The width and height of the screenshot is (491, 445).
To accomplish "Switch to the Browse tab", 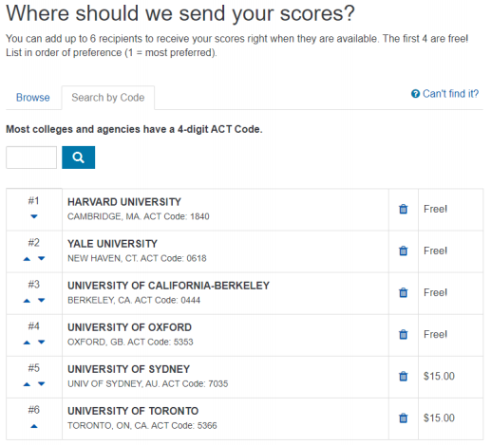I will click(33, 98).
